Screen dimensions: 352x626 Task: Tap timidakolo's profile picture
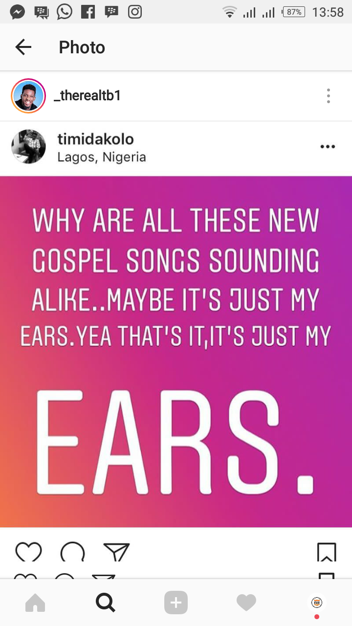[28, 147]
